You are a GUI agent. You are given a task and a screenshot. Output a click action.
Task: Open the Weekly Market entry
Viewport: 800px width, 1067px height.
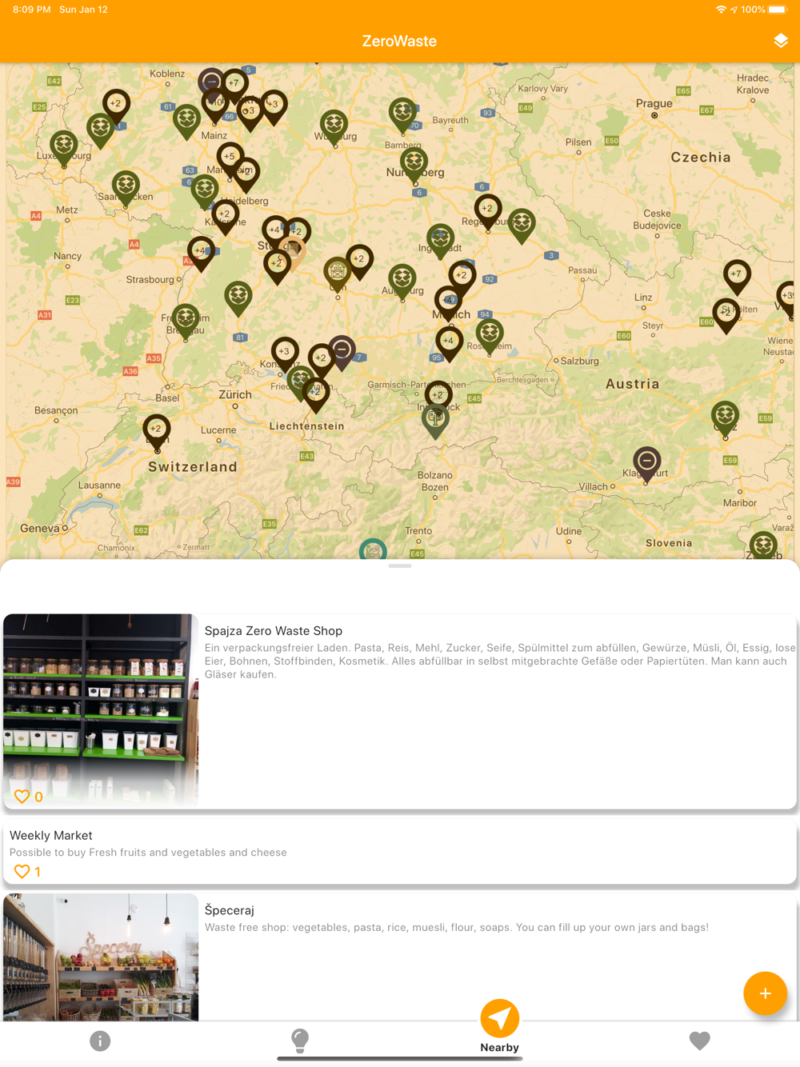coord(400,851)
